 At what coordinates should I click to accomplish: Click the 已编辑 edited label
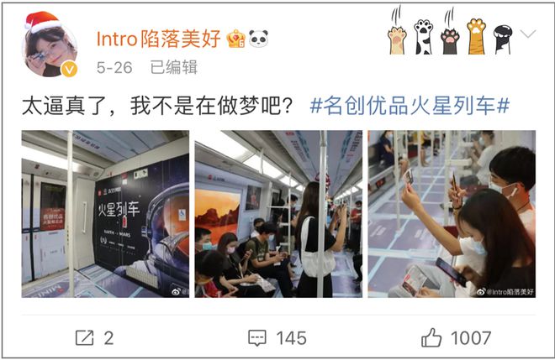173,67
